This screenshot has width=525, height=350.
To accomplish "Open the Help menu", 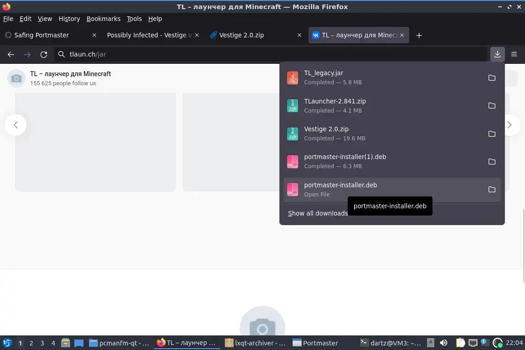I will pyautogui.click(x=155, y=19).
